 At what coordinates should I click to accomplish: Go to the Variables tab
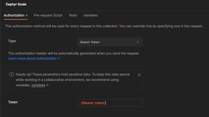click(90, 15)
